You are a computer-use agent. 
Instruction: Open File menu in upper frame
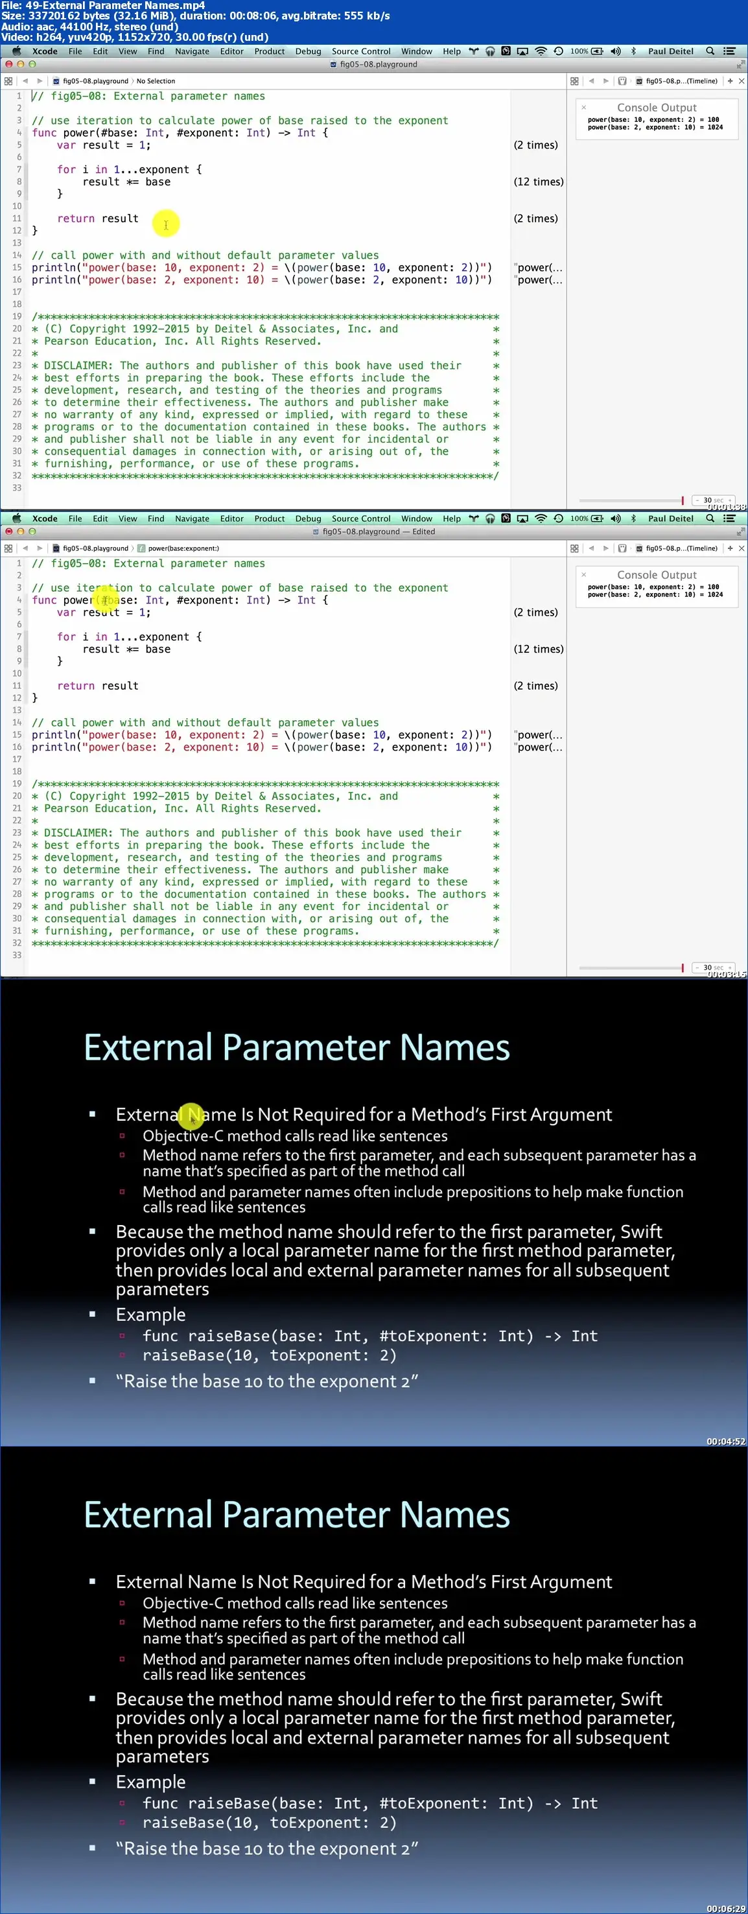click(x=75, y=51)
